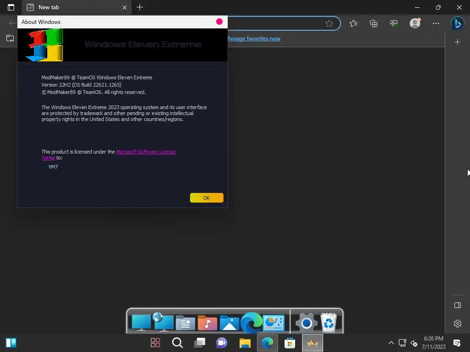Open the dock settings gear icon
The image size is (470, 352).
pyautogui.click(x=306, y=323)
